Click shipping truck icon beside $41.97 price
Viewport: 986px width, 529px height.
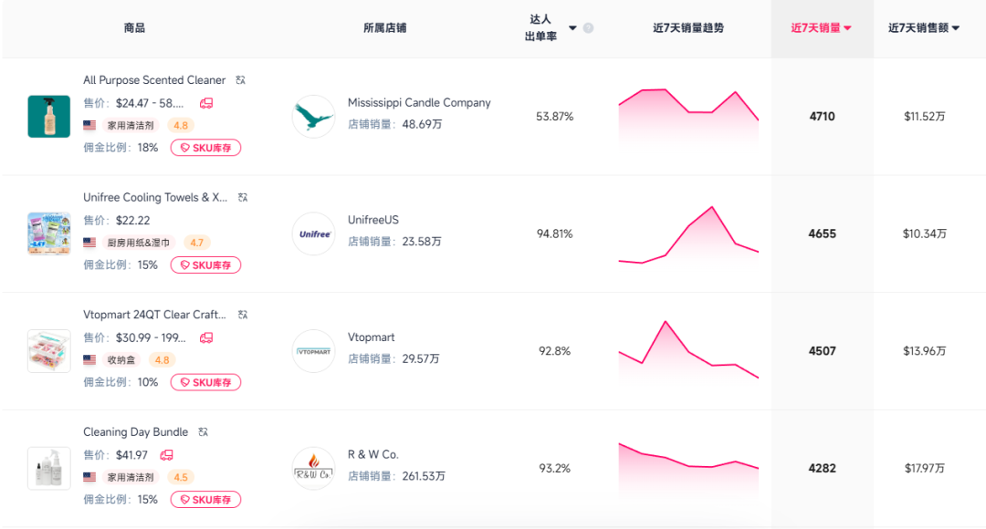click(167, 455)
